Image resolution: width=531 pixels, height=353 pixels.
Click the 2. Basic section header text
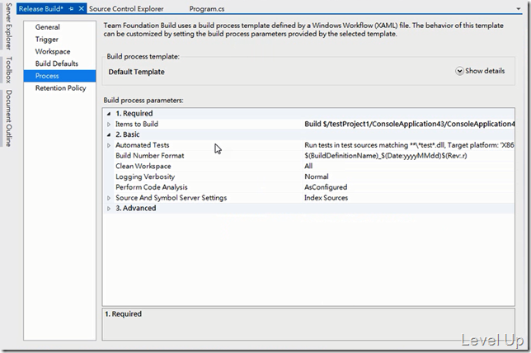pos(127,134)
